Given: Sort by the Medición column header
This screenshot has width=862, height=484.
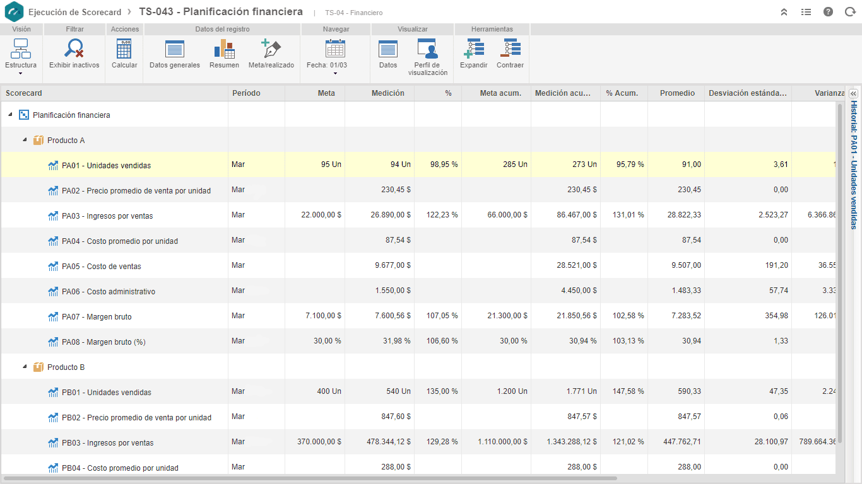Looking at the screenshot, I should [x=379, y=93].
